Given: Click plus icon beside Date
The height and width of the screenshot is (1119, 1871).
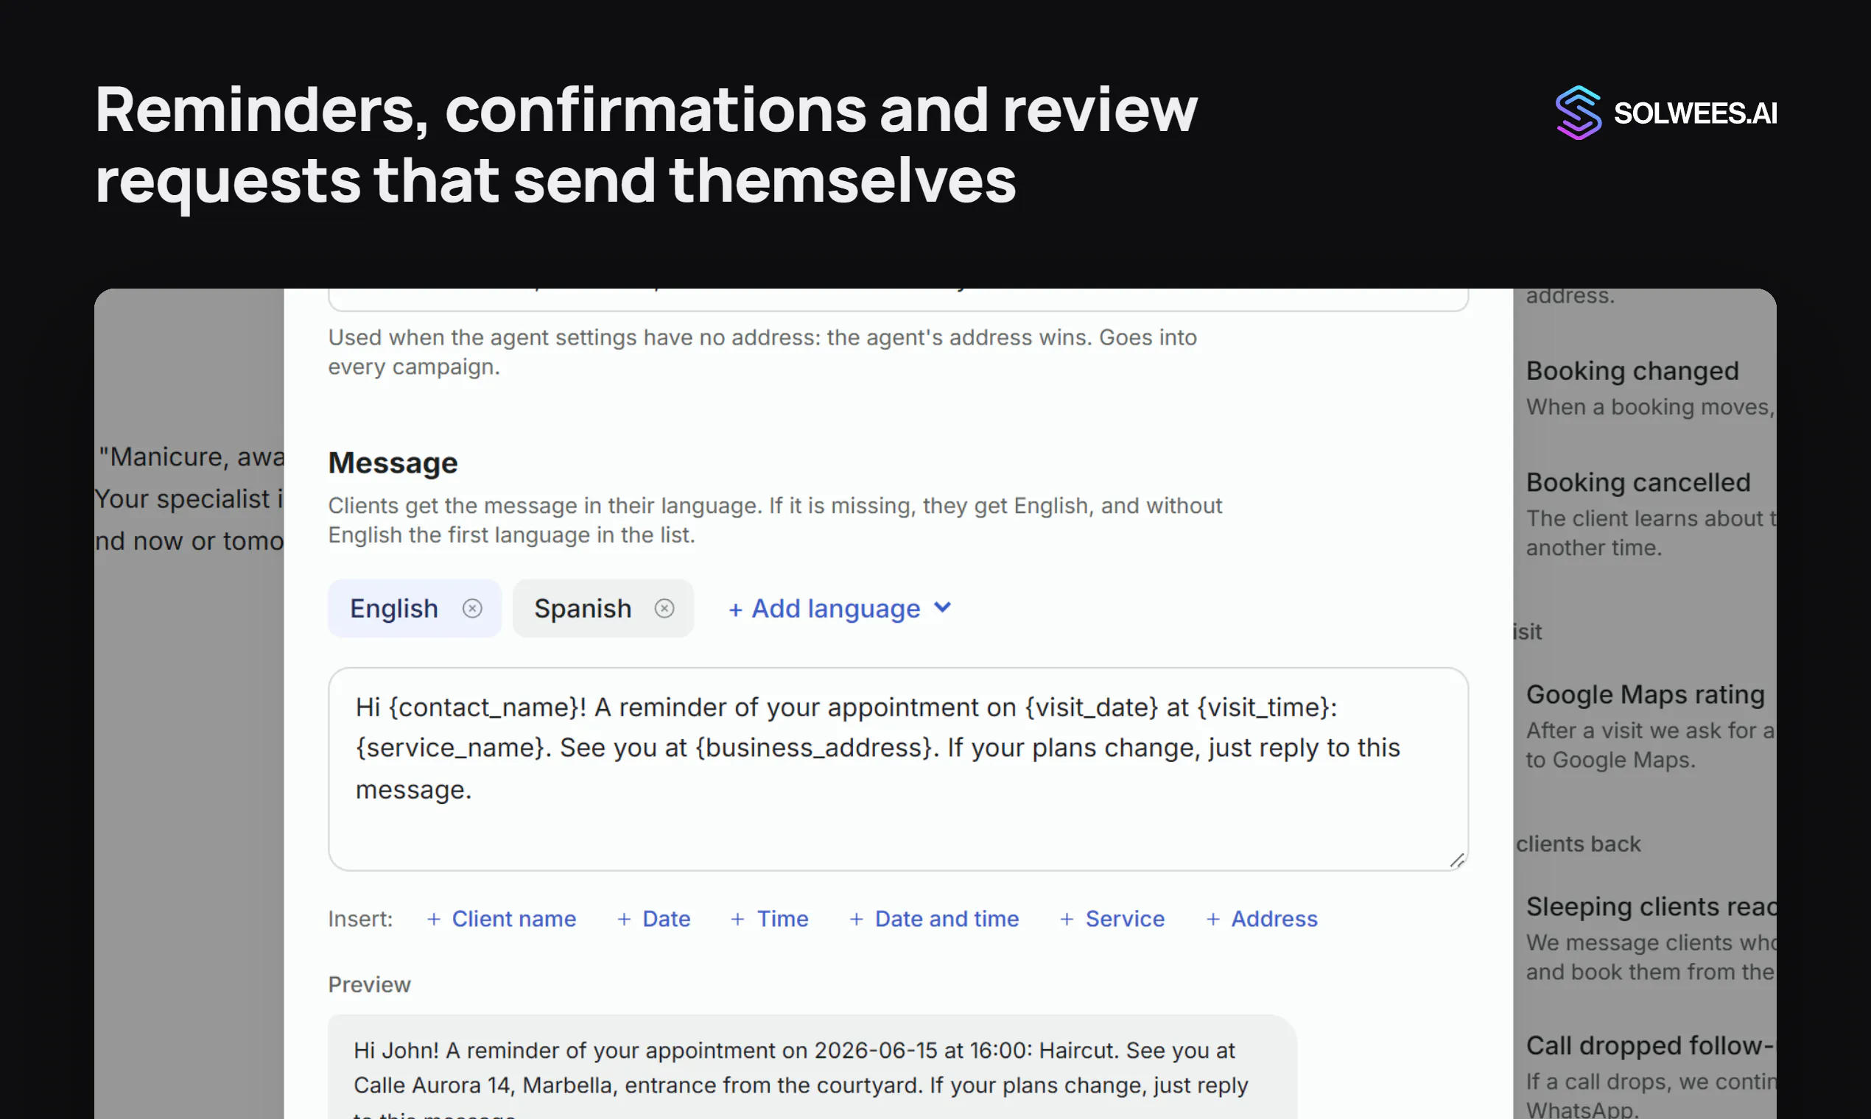Looking at the screenshot, I should tap(624, 919).
